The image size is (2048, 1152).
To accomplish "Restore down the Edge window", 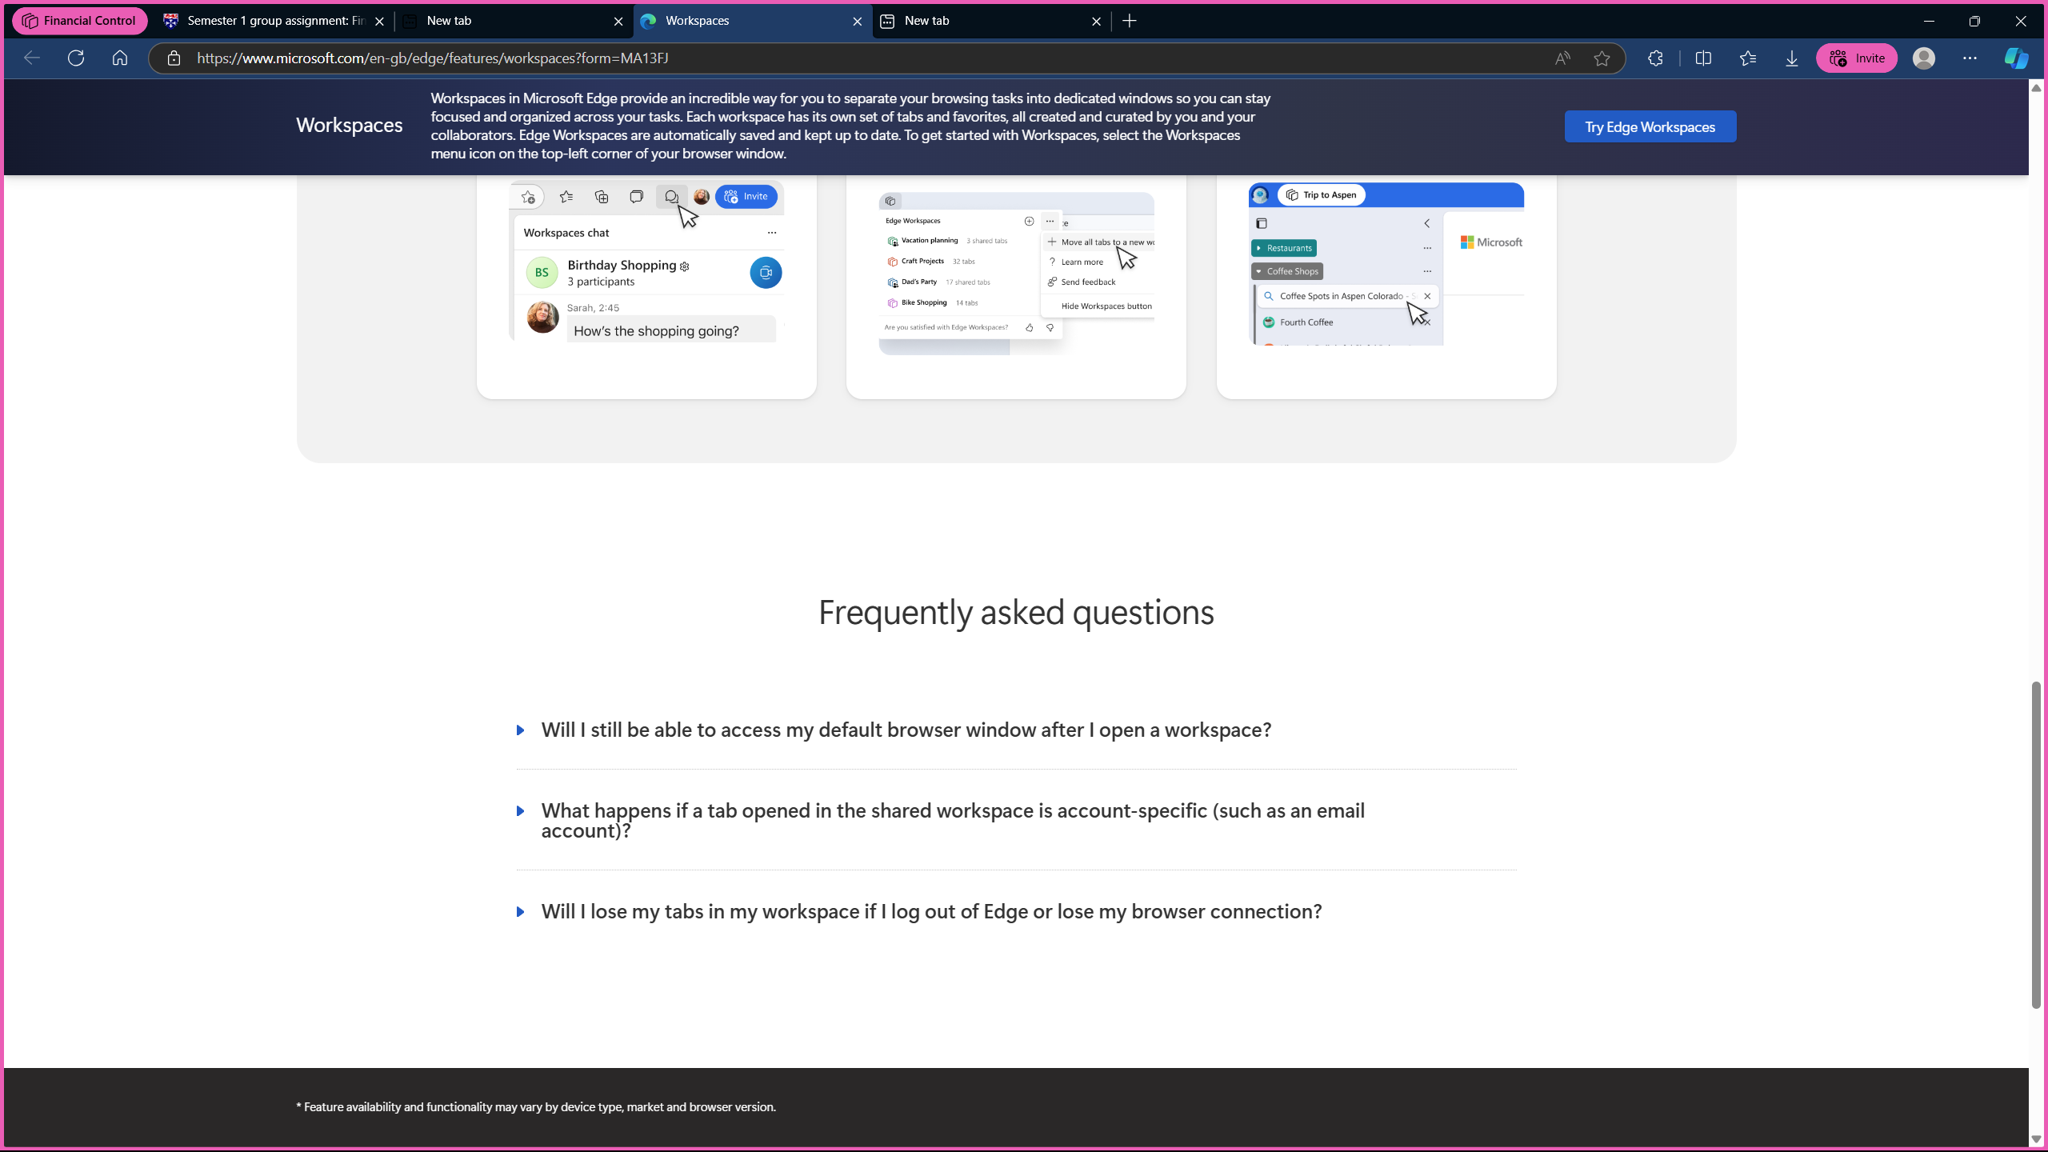I will (1974, 21).
